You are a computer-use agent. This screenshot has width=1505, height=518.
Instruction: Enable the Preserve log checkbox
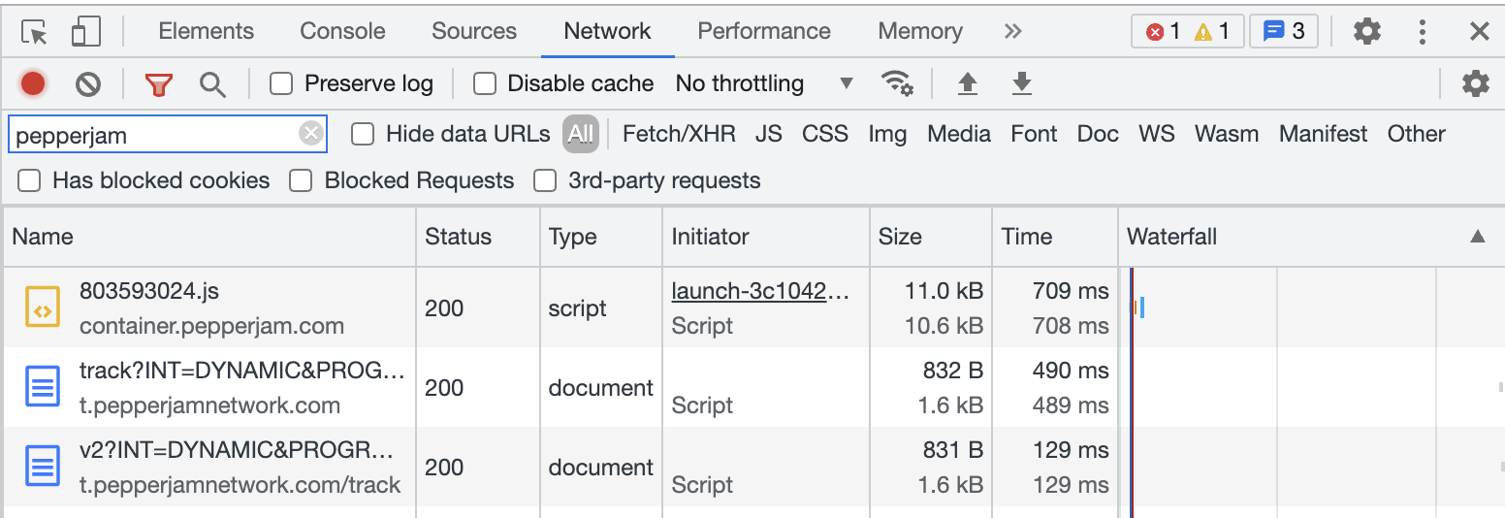pyautogui.click(x=281, y=83)
